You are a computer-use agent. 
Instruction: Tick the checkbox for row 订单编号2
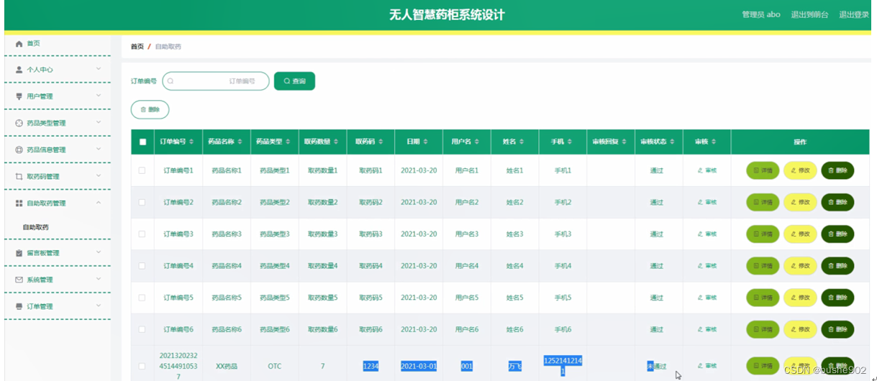click(x=142, y=202)
